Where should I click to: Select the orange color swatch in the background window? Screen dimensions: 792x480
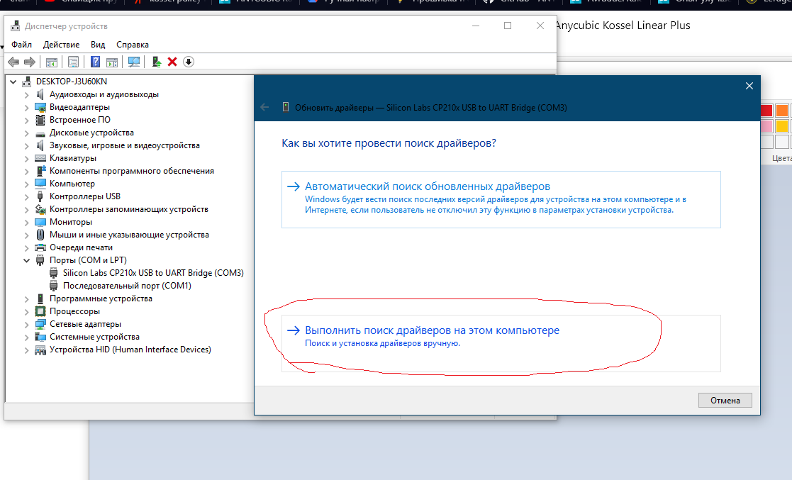(782, 111)
